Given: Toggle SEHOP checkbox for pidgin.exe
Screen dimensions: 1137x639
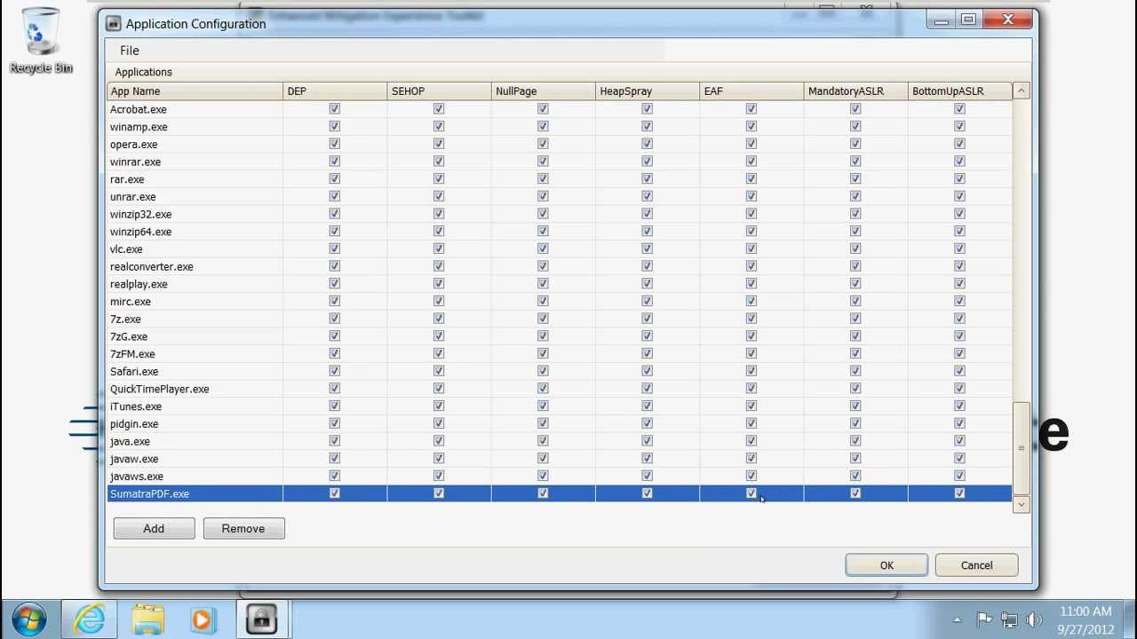Looking at the screenshot, I should tap(439, 423).
